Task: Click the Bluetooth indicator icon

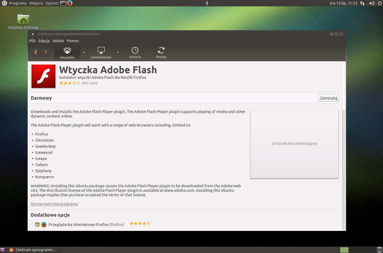Action: click(x=207, y=3)
